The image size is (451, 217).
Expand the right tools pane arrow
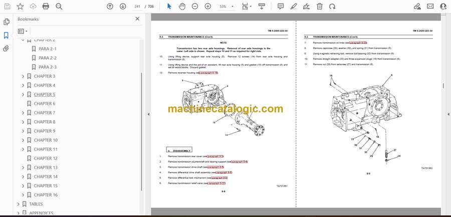[x=448, y=114]
